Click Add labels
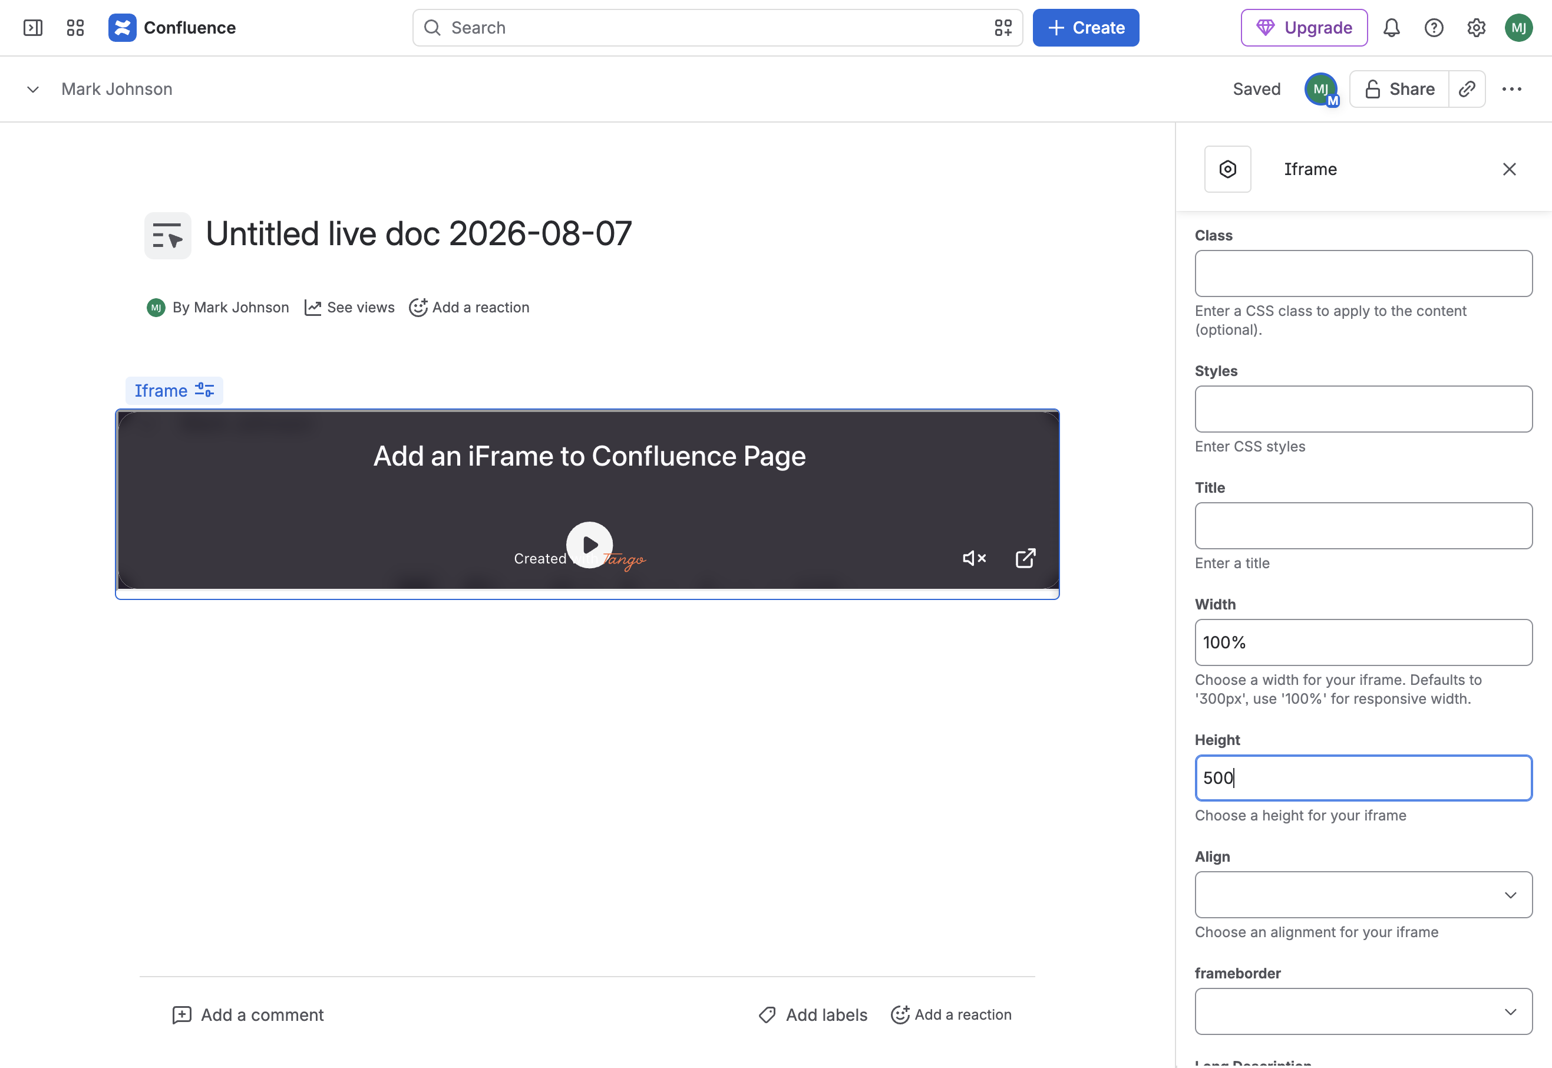1552x1068 pixels. click(813, 1014)
